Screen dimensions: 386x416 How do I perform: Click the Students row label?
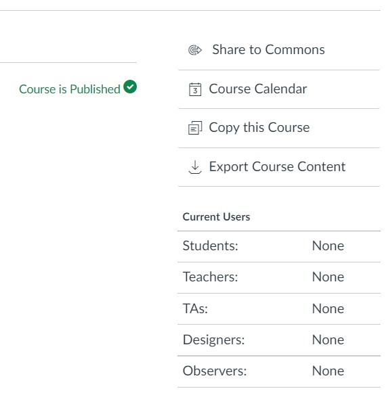coord(210,246)
